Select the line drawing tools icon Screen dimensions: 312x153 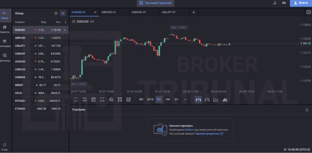pyautogui.click(x=102, y=99)
